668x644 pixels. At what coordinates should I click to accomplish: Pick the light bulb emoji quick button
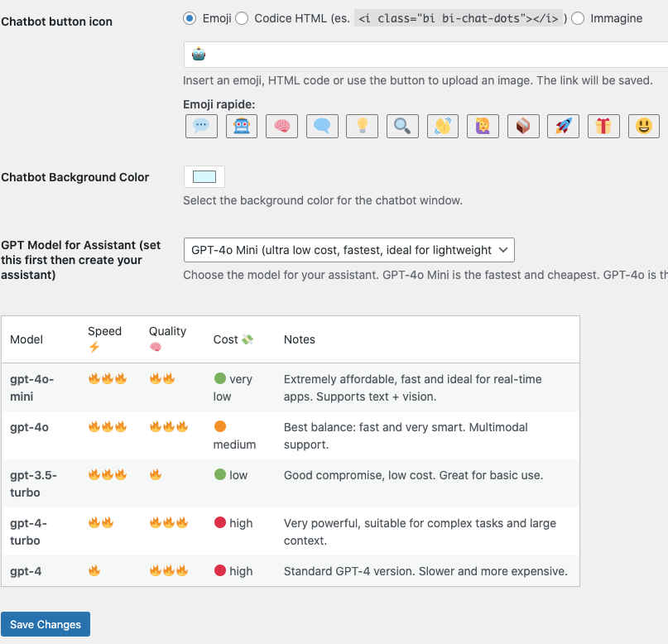pos(362,126)
